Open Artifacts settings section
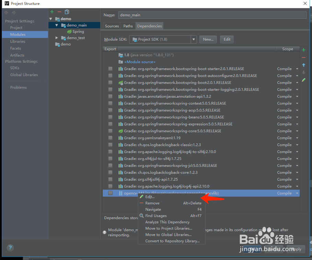 [17, 55]
